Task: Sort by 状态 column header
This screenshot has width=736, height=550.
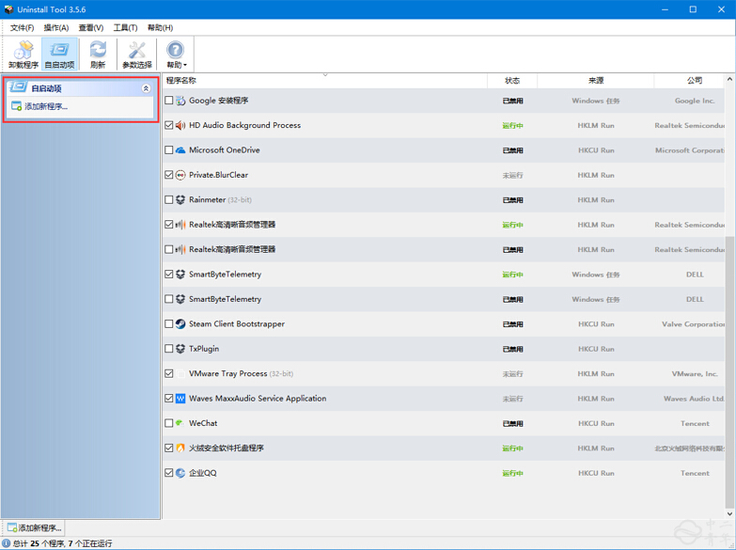Action: (512, 81)
